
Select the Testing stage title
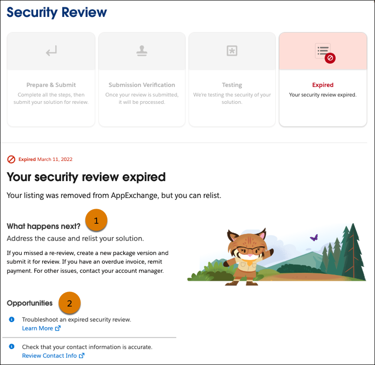click(232, 85)
